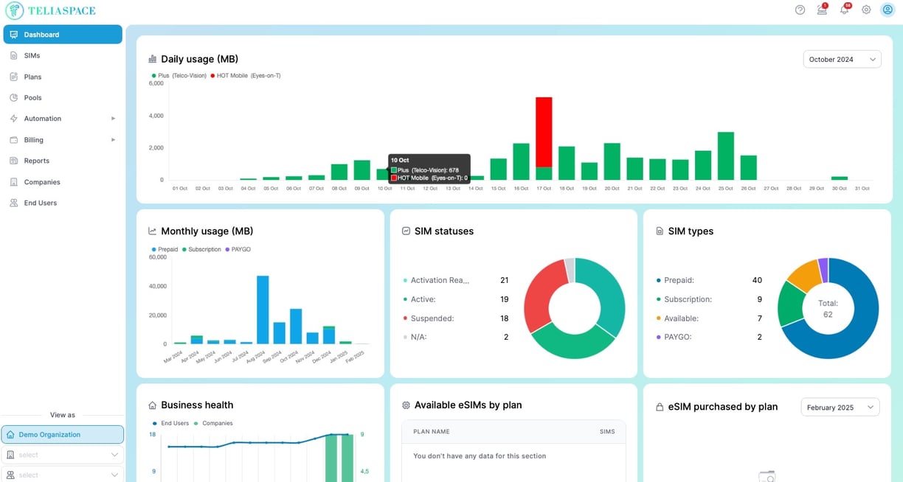Toggle Prepaid in Monthly usage legend
903x482 pixels.
tap(165, 249)
